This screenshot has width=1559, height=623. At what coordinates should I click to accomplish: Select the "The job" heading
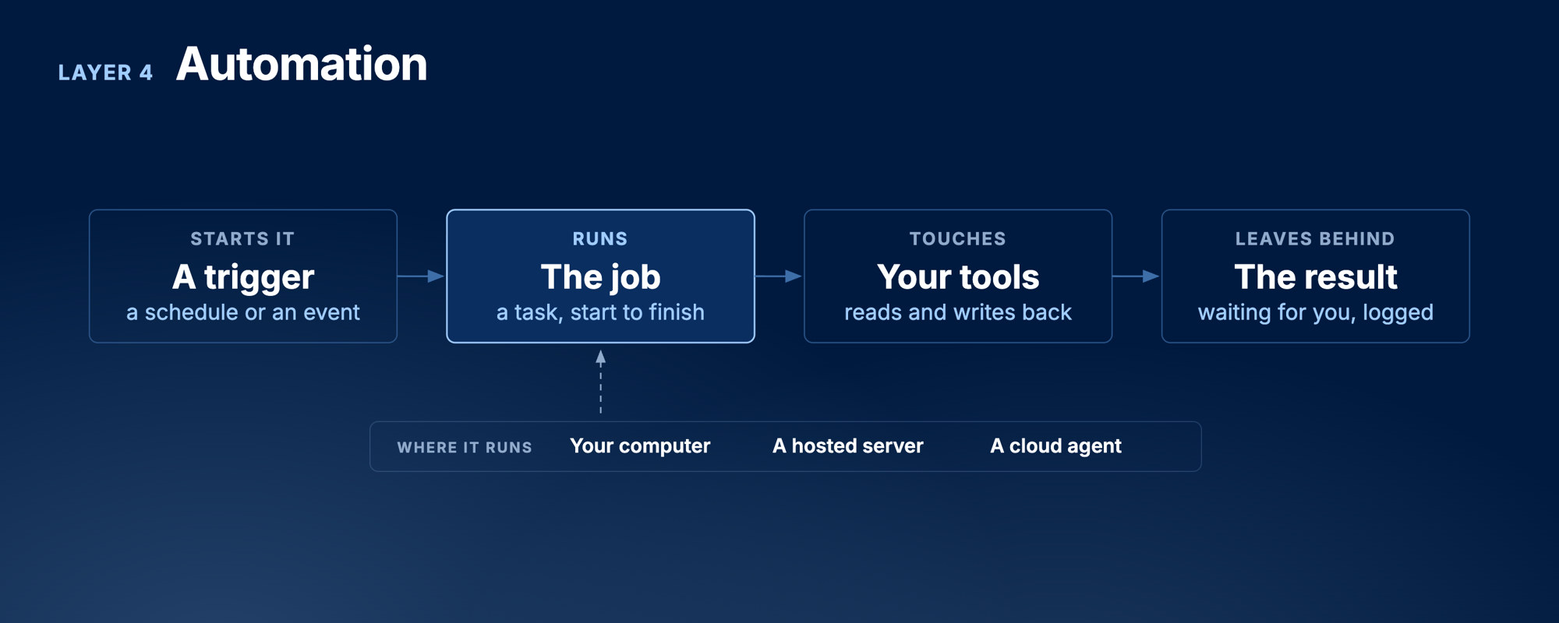(600, 277)
